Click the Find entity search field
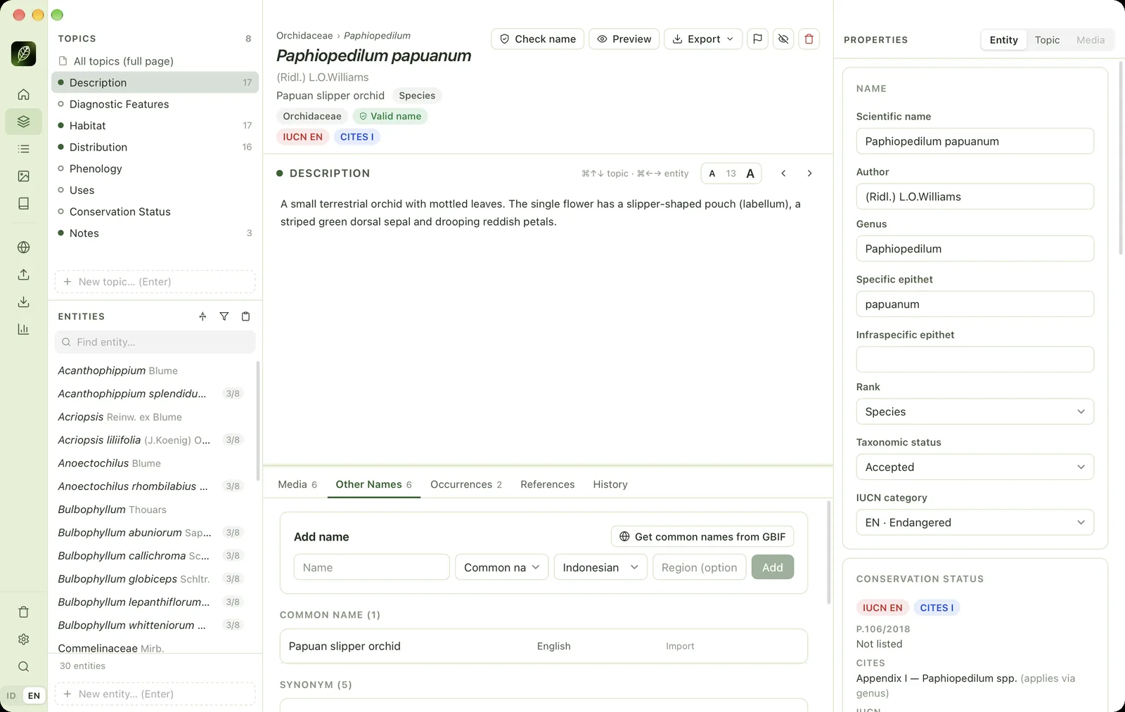The image size is (1125, 712). pos(155,342)
